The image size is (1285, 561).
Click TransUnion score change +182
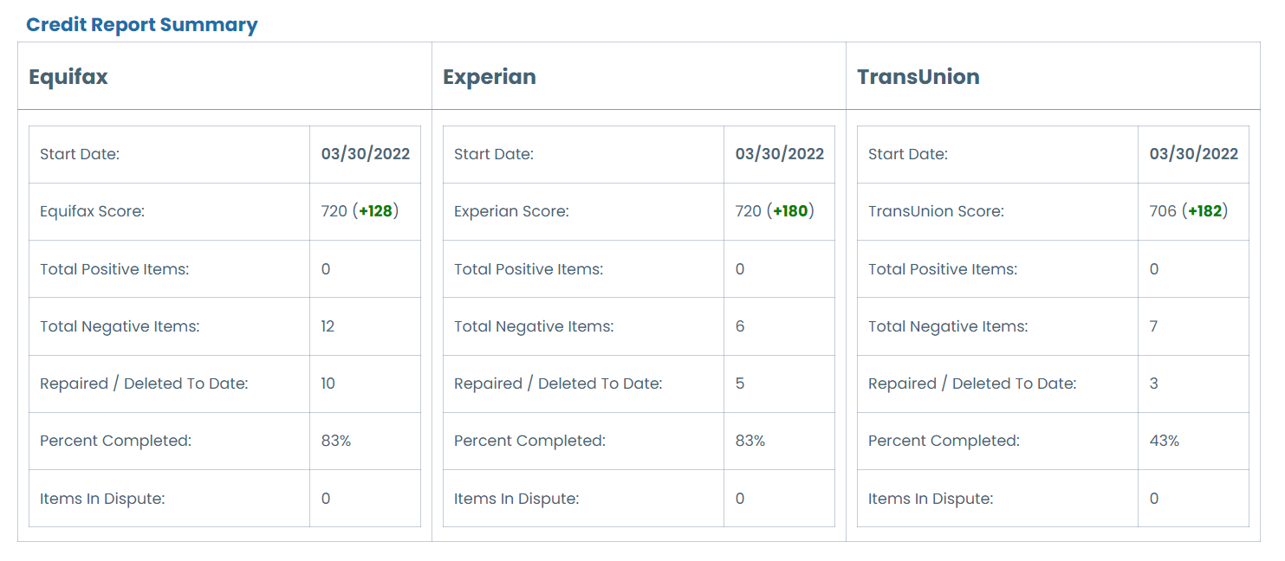(1204, 211)
